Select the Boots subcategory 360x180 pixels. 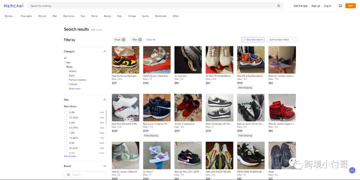[x=72, y=76]
